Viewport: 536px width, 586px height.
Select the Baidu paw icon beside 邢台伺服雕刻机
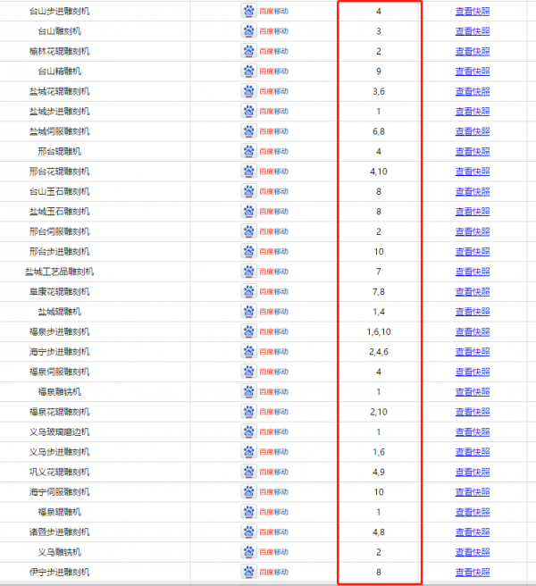(248, 231)
